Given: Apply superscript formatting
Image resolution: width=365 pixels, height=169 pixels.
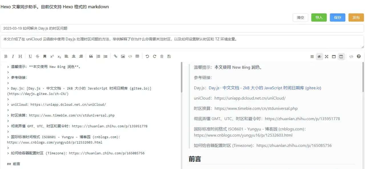Looking at the screenshot, I should point(52,56).
